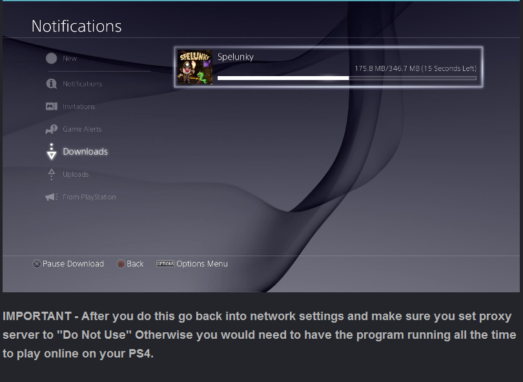Open the Game Alerts menu label
523x382 pixels.
pos(82,129)
